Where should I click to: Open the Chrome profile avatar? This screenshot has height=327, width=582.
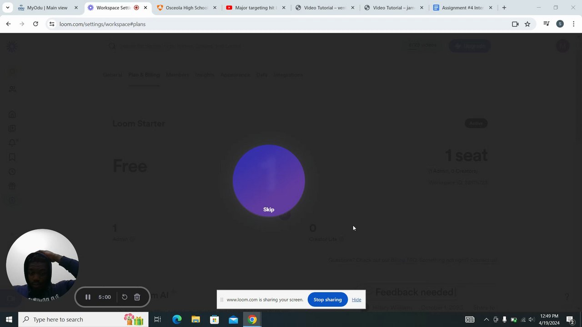[x=560, y=24]
